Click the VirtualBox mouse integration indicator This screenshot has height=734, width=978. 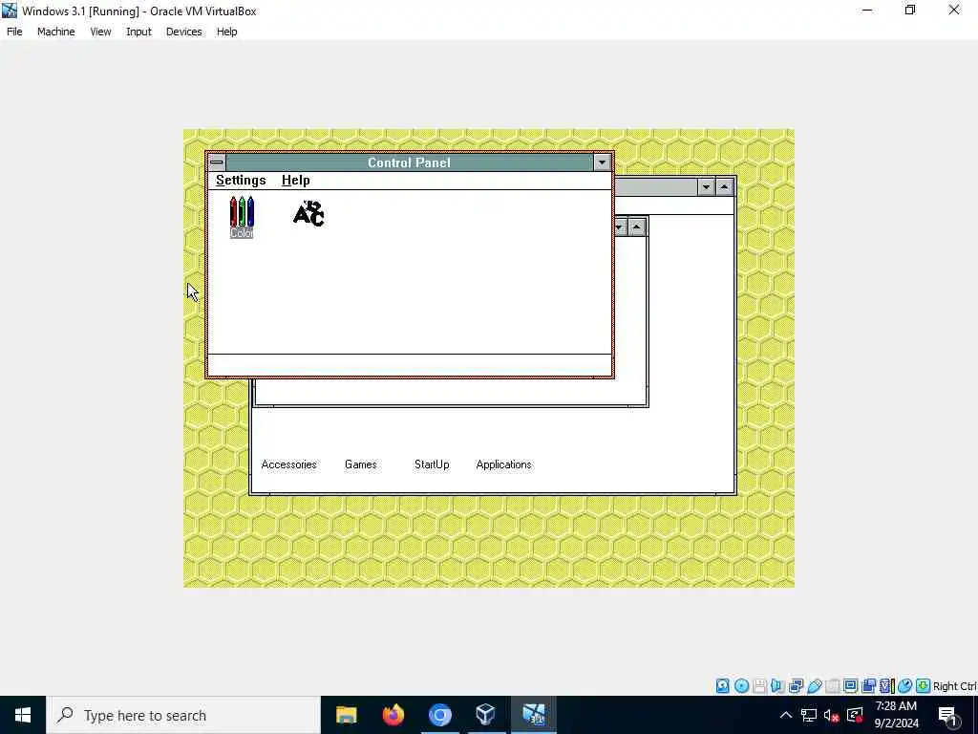click(x=905, y=686)
